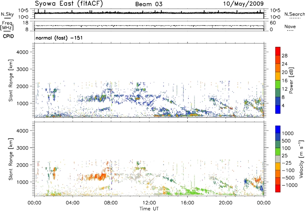Click the power panel's "Slant Range [km]" label
The width and height of the screenshot is (305, 211).
point(11,80)
